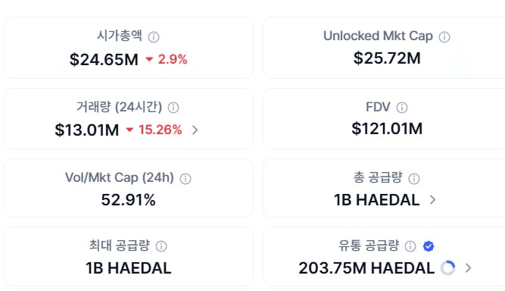The height and width of the screenshot is (291, 505).
Task: Open chevron next to 203.75M HAEDAL
Action: click(x=469, y=268)
